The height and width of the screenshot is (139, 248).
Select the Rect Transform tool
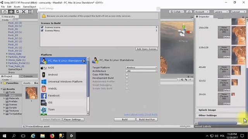click(x=30, y=12)
